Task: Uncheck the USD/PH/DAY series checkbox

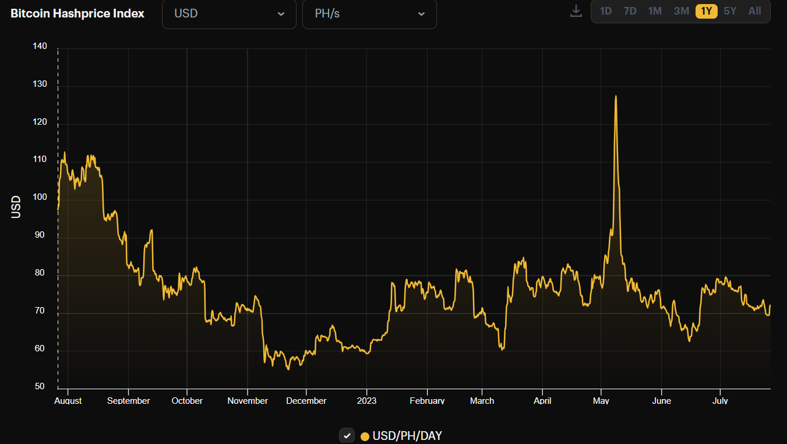Action: click(347, 436)
